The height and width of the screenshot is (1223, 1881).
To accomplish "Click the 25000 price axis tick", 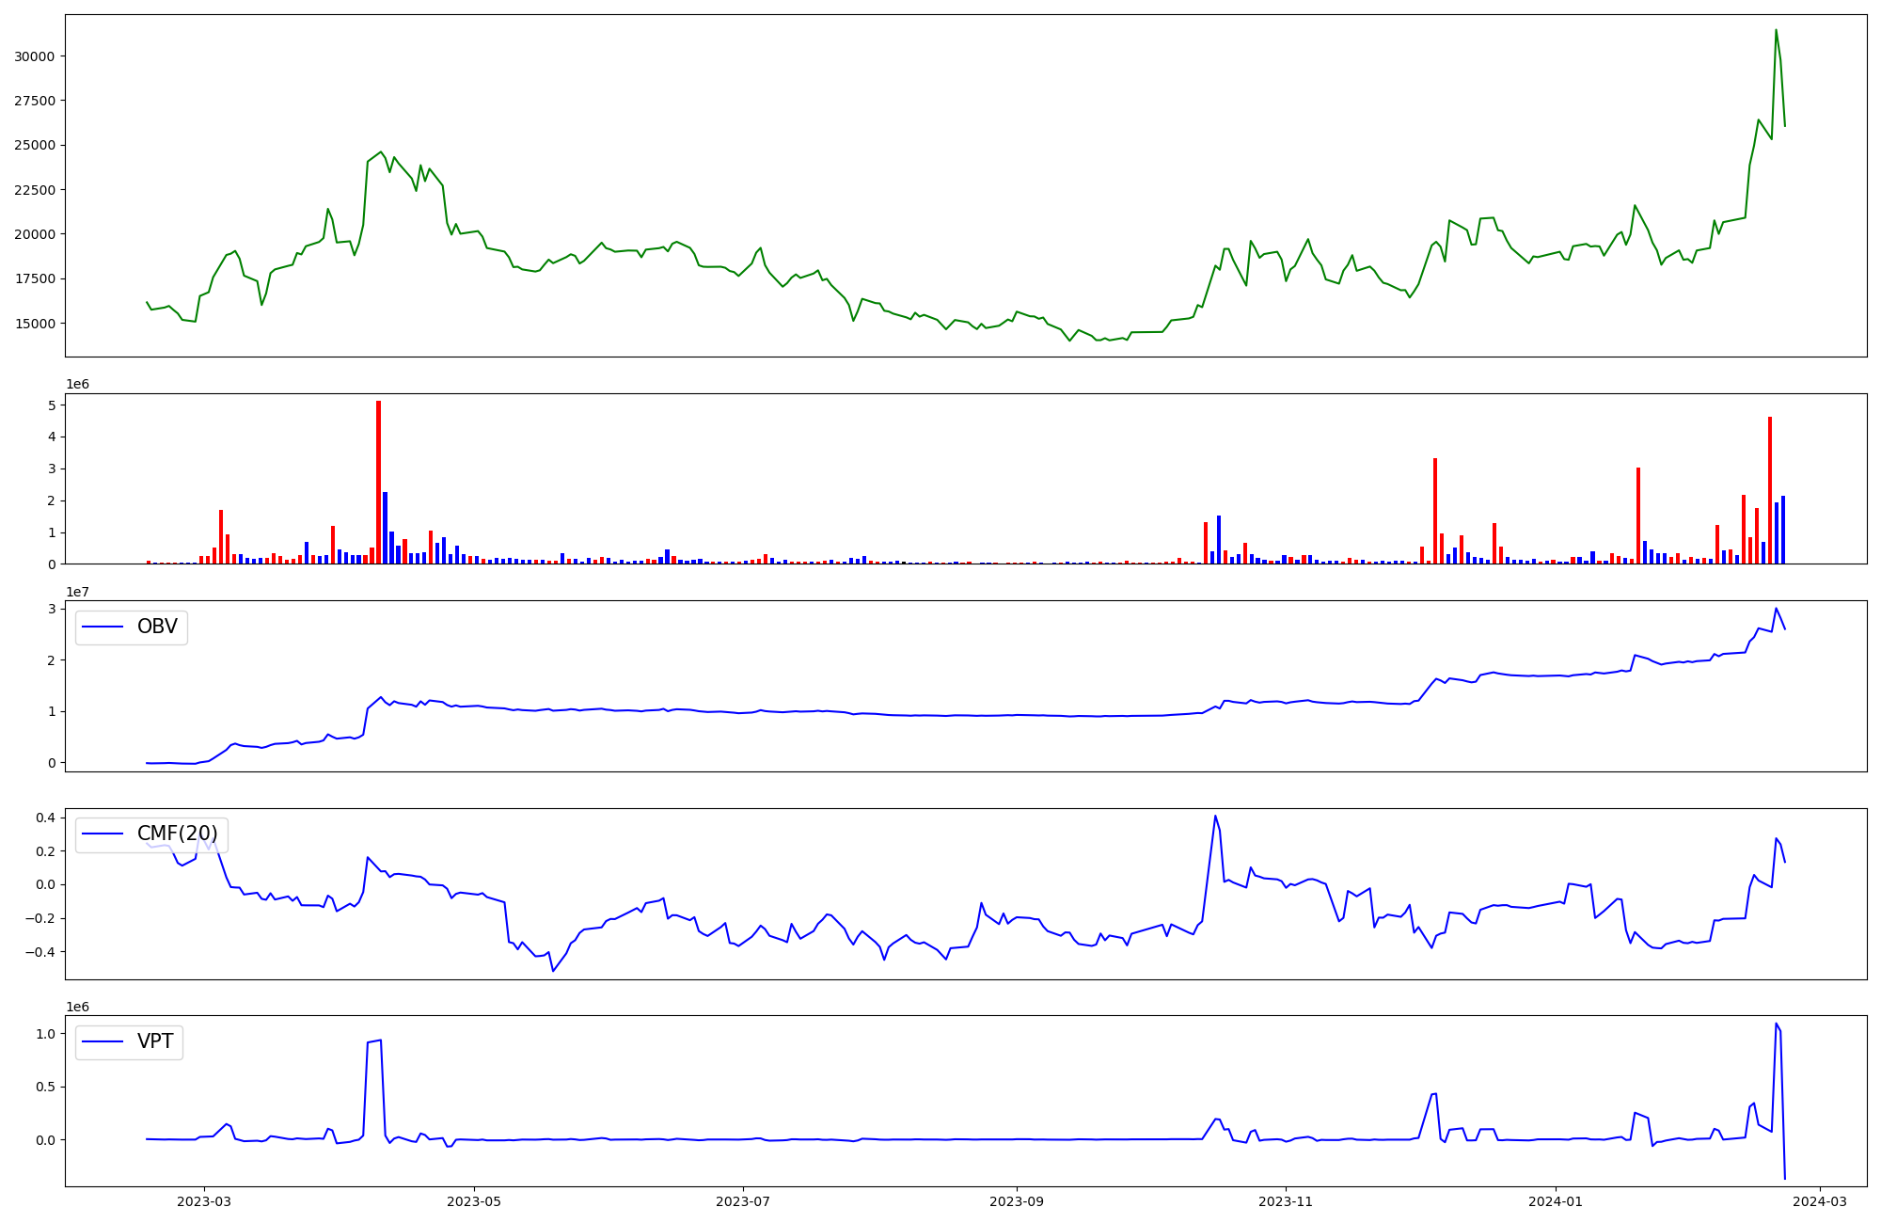I will pos(34,145).
